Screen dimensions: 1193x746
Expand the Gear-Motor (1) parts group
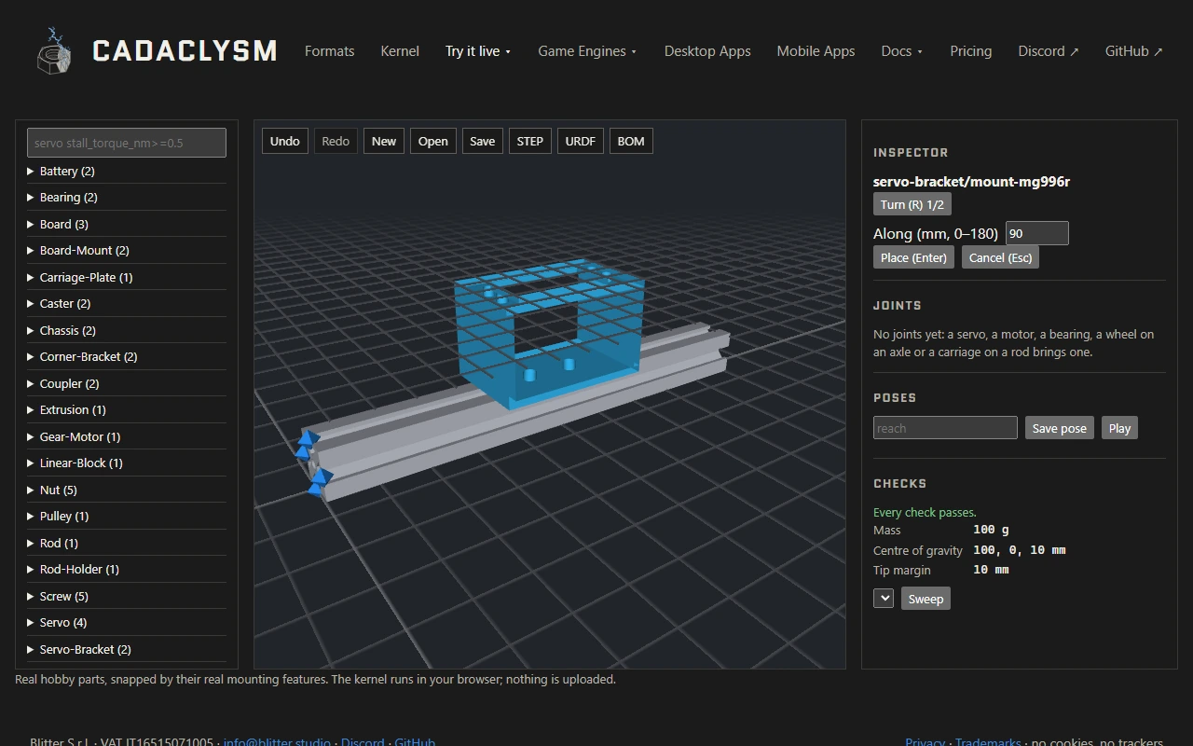point(127,437)
